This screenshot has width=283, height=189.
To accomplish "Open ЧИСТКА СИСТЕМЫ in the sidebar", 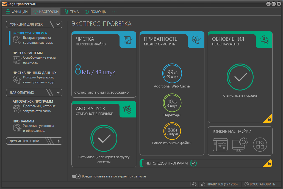I will coord(28,53).
